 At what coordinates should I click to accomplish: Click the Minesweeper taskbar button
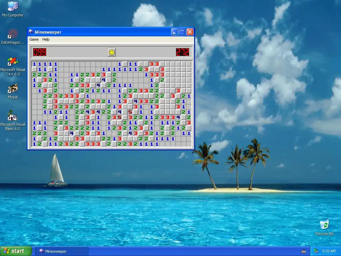[x=62, y=251]
